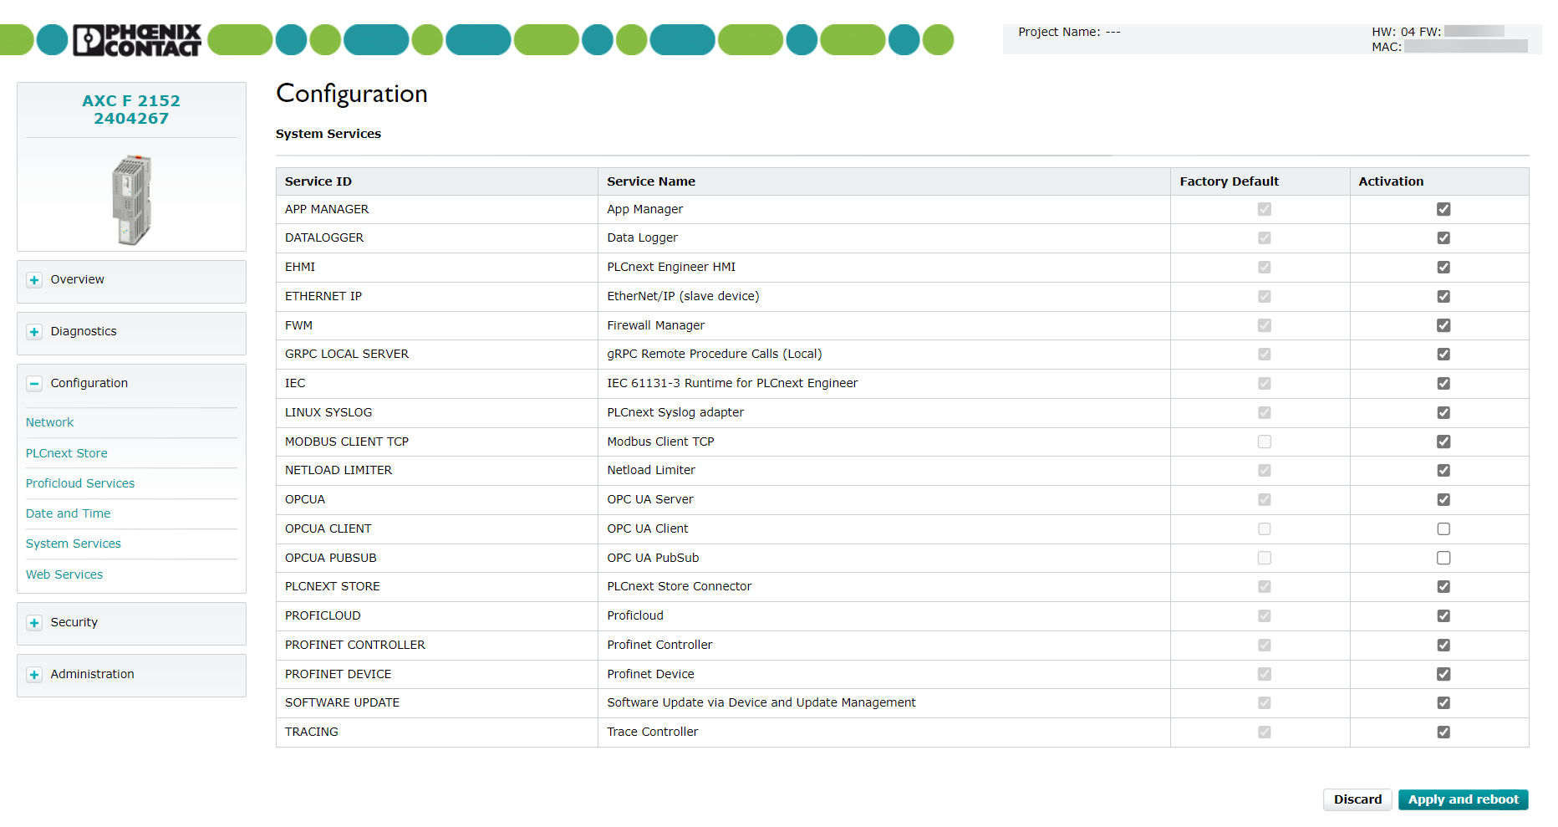Click the Discard button
1558x827 pixels.
[1357, 799]
